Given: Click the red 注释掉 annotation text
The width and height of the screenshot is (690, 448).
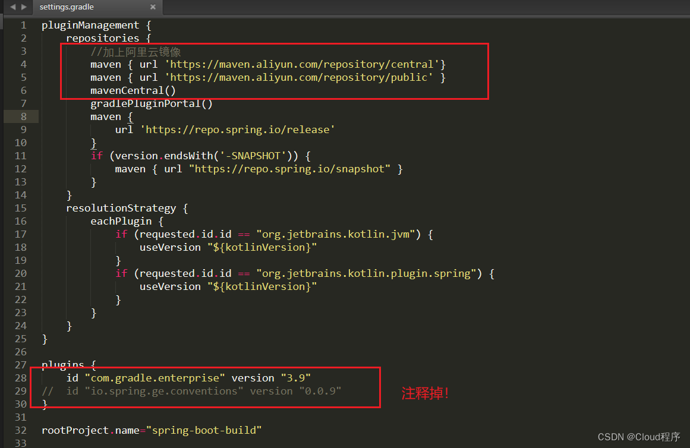Looking at the screenshot, I should (425, 391).
